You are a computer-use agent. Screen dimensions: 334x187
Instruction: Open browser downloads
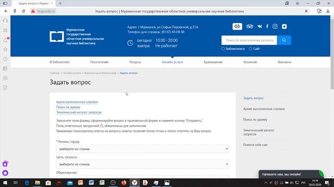point(328,11)
